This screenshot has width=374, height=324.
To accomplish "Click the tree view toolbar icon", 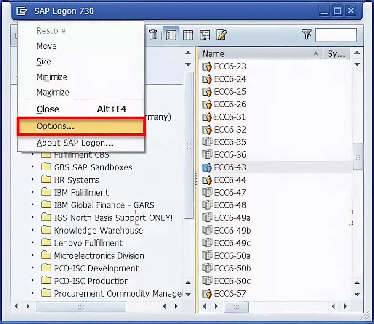I will tap(205, 35).
